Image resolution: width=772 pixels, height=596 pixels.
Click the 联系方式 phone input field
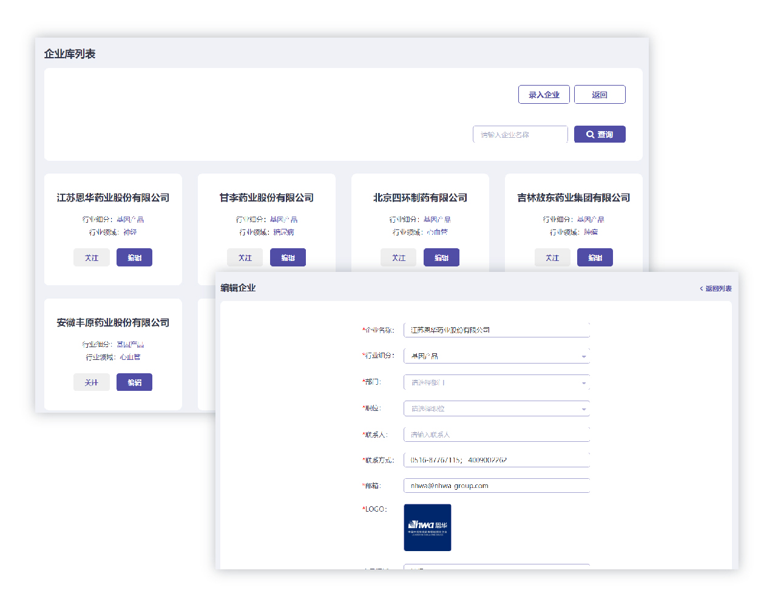point(496,459)
